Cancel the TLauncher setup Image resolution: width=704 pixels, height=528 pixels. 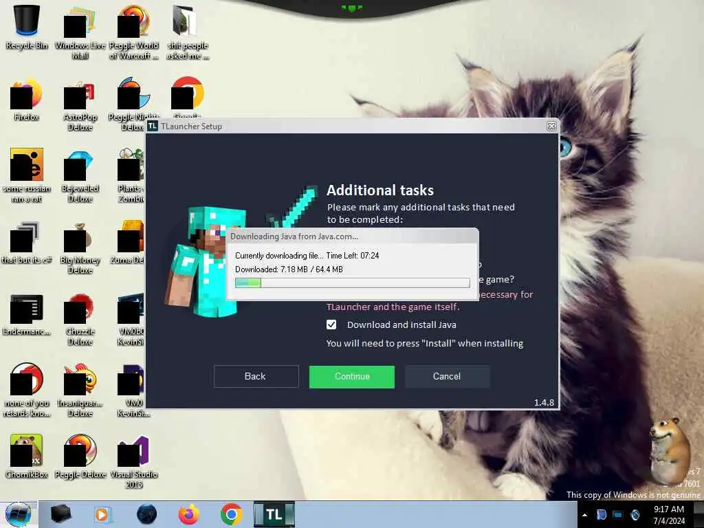click(x=447, y=376)
